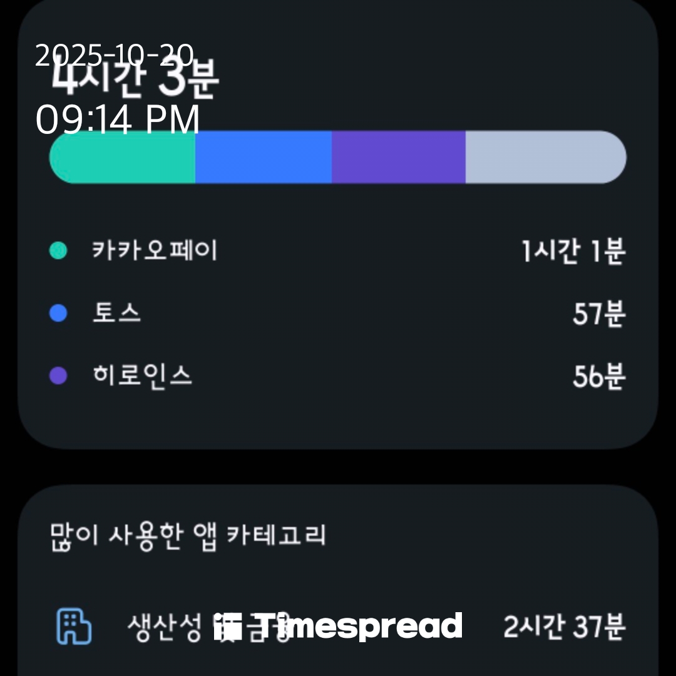Click the Timespread watermark text

coord(360,627)
